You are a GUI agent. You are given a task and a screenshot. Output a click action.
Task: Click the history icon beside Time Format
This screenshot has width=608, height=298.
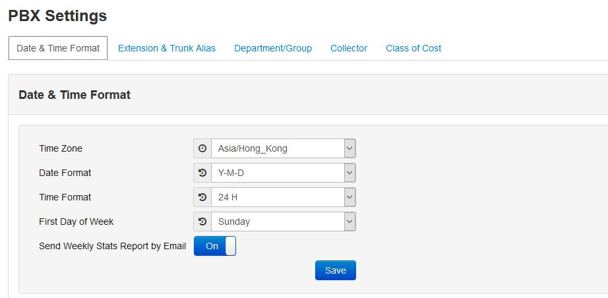pyautogui.click(x=202, y=197)
